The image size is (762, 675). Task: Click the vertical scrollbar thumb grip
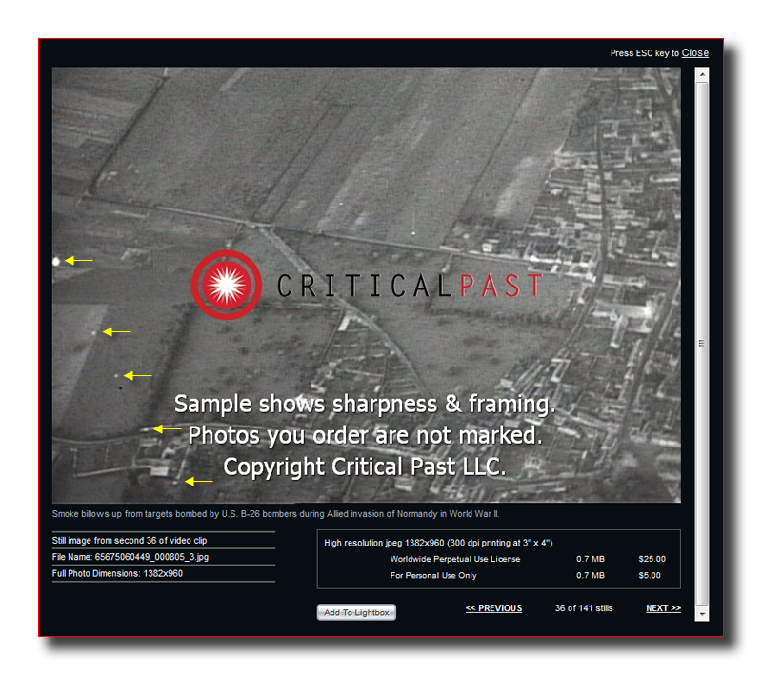pyautogui.click(x=702, y=344)
